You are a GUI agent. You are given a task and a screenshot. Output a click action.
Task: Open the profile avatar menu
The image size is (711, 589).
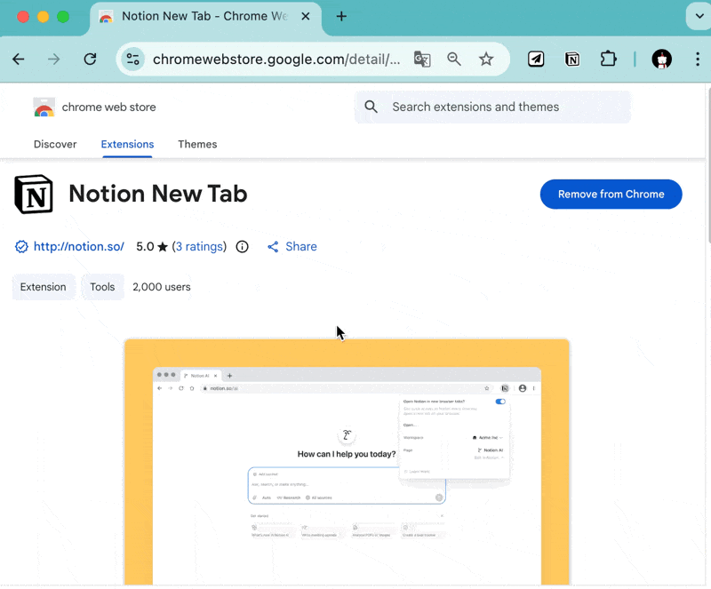coord(661,60)
